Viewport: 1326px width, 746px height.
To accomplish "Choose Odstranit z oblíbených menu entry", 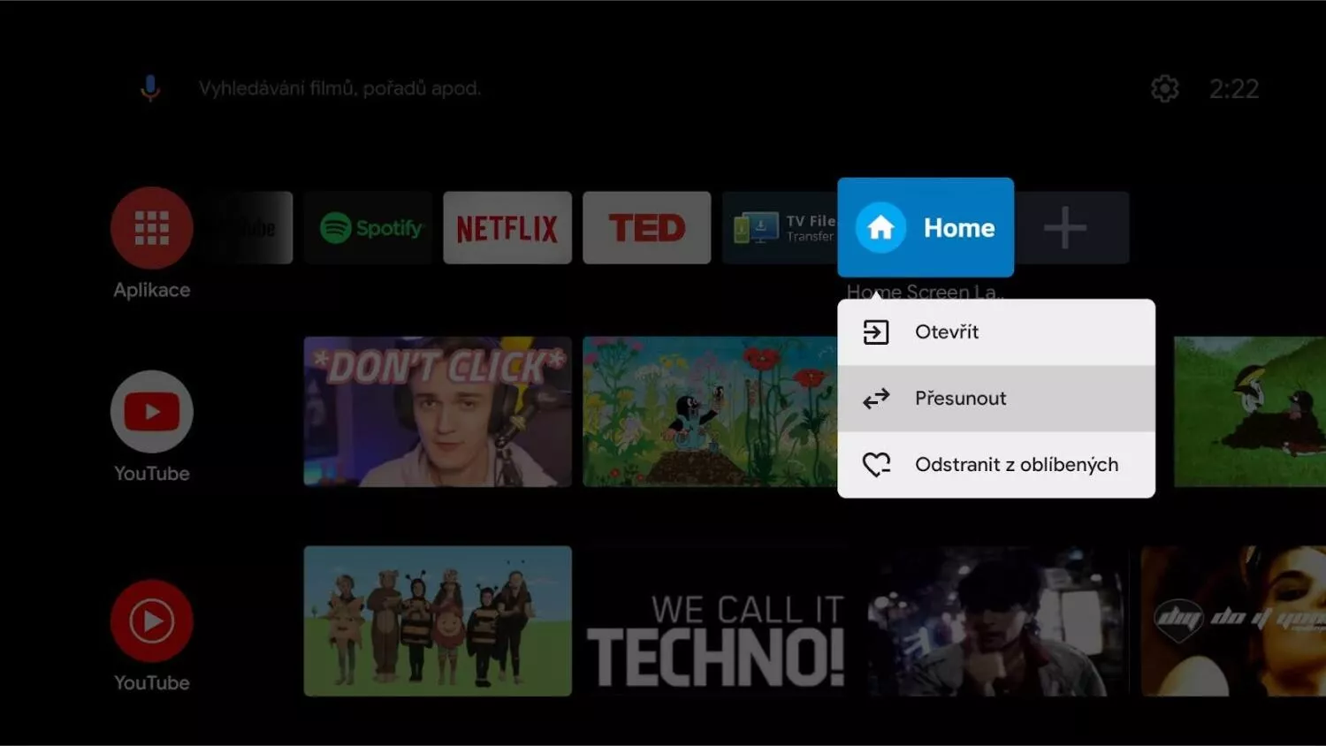I will pos(996,465).
